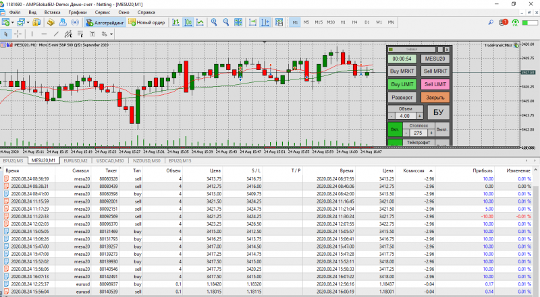Select the H1 timeframe
Screen dimensions: 540x297
[343, 22]
